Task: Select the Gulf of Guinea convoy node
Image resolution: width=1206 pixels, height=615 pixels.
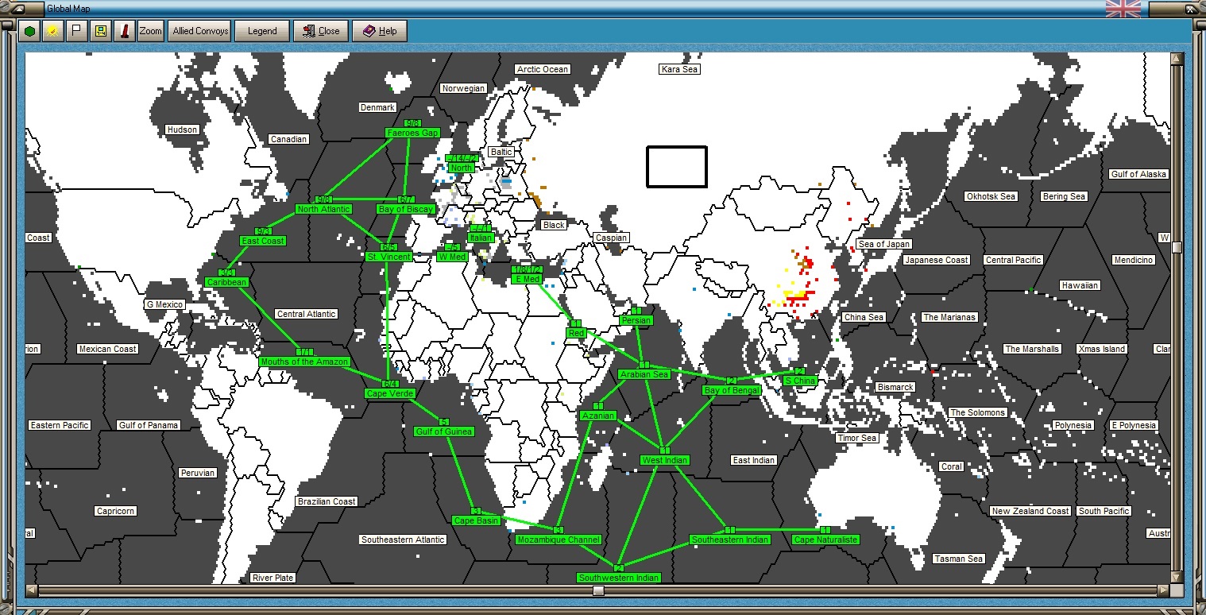Action: click(x=443, y=431)
